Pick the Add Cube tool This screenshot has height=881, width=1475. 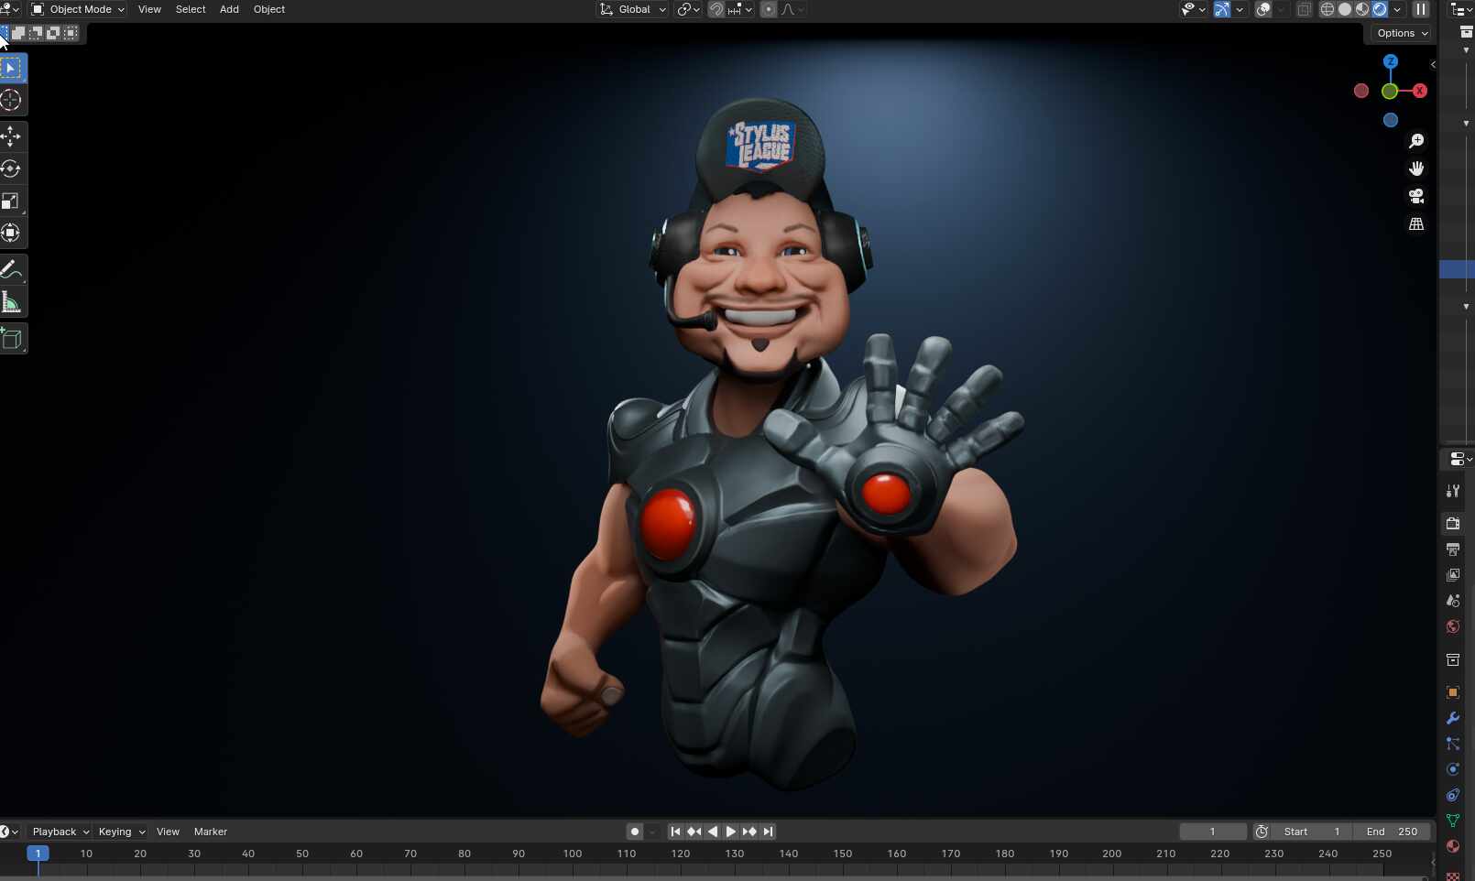[12, 339]
